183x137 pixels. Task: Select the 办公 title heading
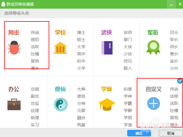14,89
